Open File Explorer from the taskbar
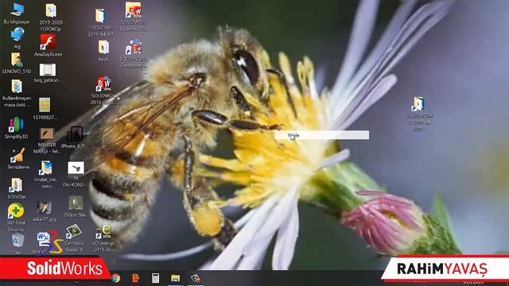The width and height of the screenshot is (509, 286). pos(175,278)
